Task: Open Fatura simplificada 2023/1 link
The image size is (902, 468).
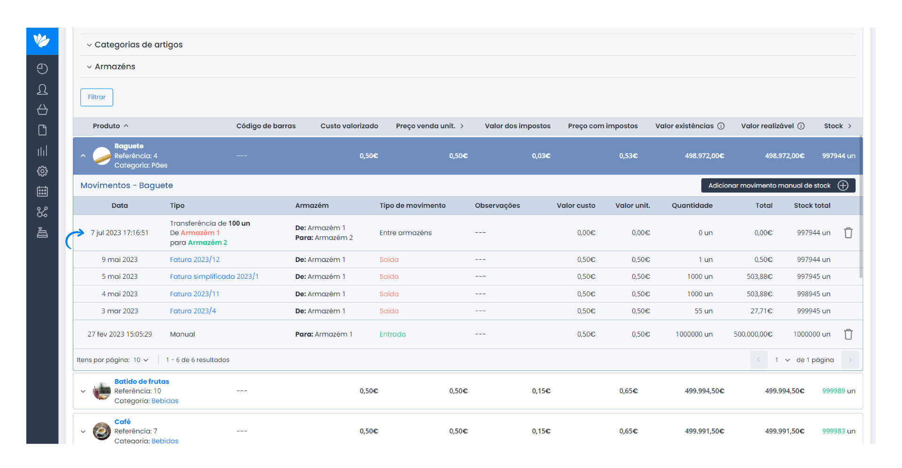Action: [x=214, y=276]
